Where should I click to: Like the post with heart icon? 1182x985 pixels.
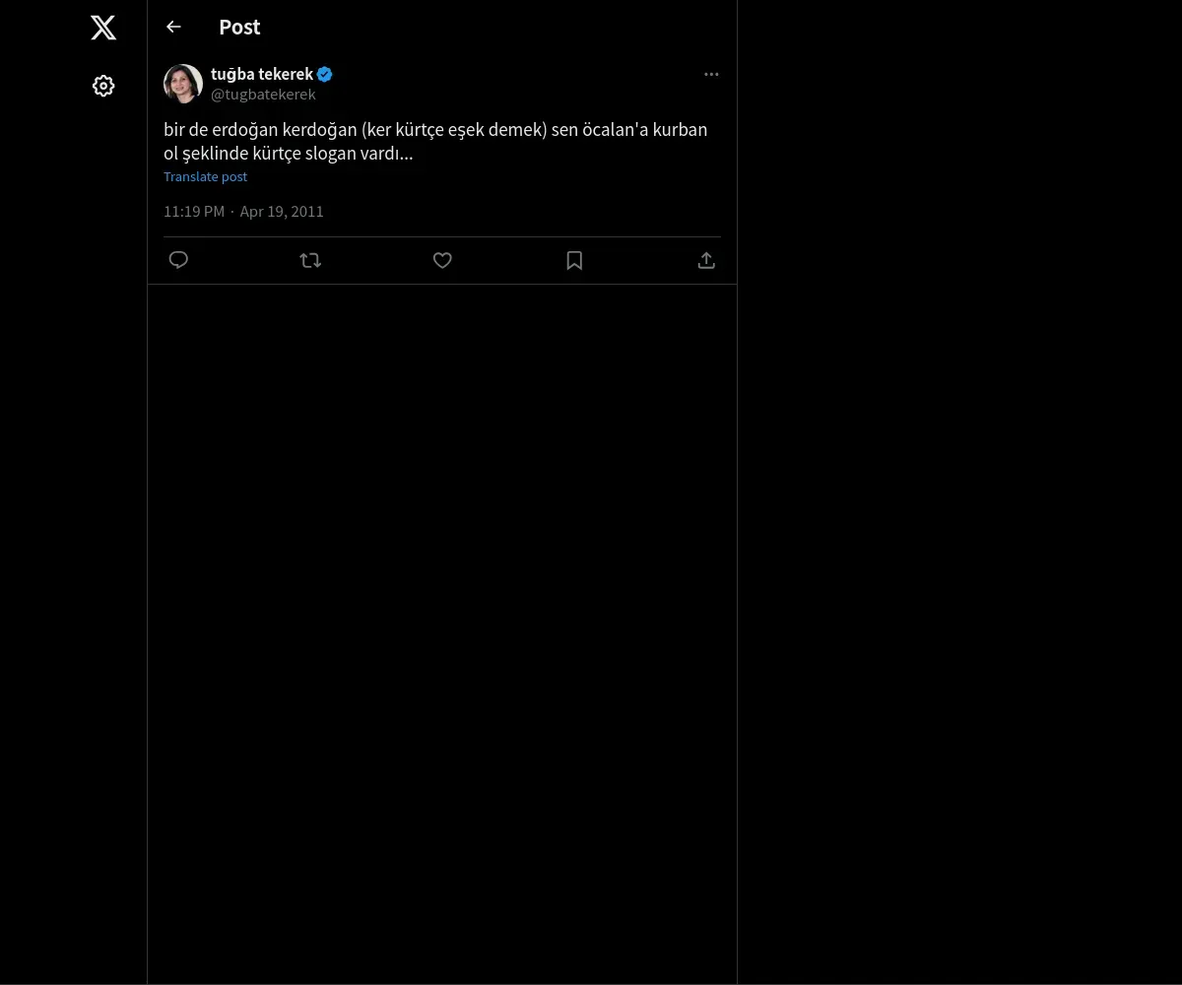pyautogui.click(x=442, y=260)
